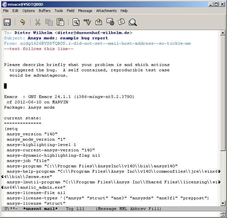This screenshot has height=218, width=227.
Task: Click the 'U\**-' status in mode line
Action: tap(11, 209)
